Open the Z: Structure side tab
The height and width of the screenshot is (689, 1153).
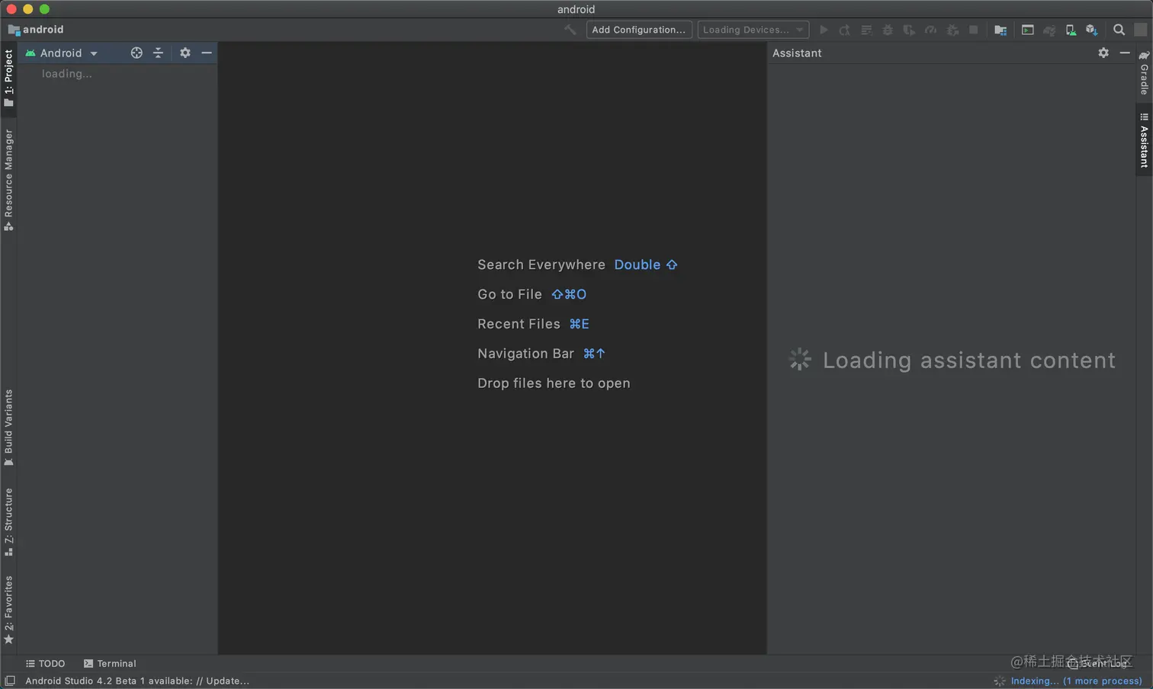pos(8,523)
